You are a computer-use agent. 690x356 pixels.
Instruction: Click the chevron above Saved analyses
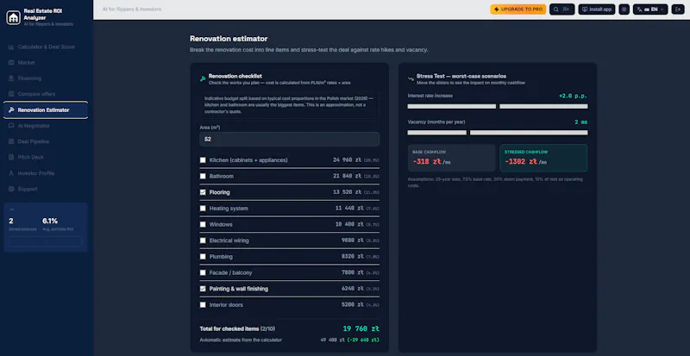coord(12,209)
